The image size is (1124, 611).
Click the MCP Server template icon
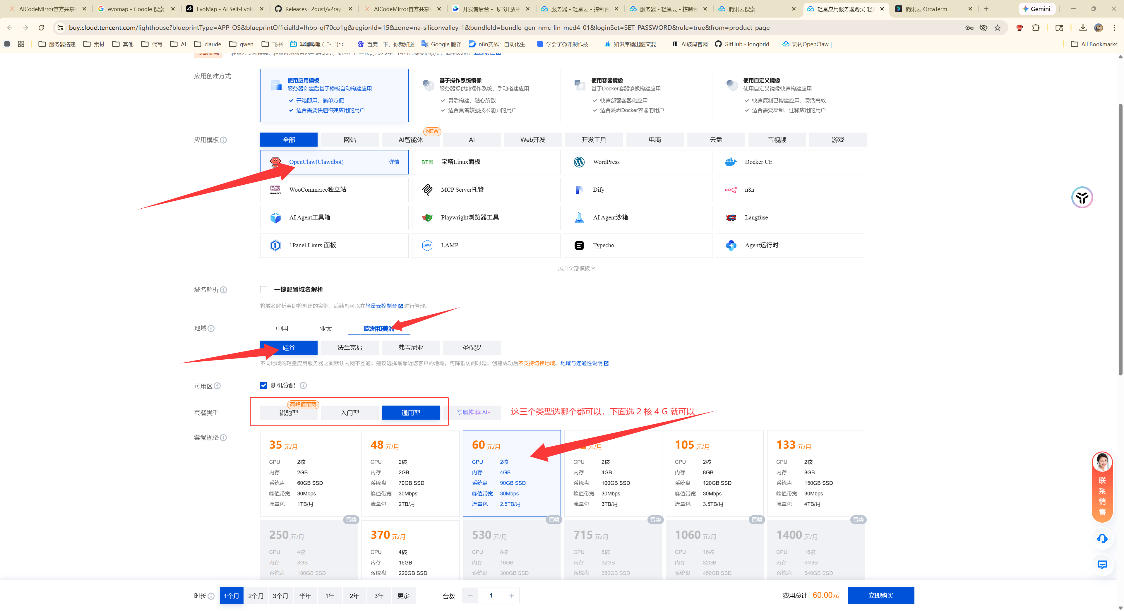coord(427,190)
